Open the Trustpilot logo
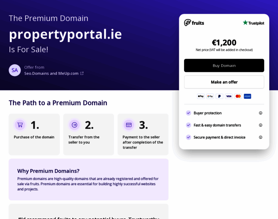The height and width of the screenshot is (219, 278). tap(253, 23)
